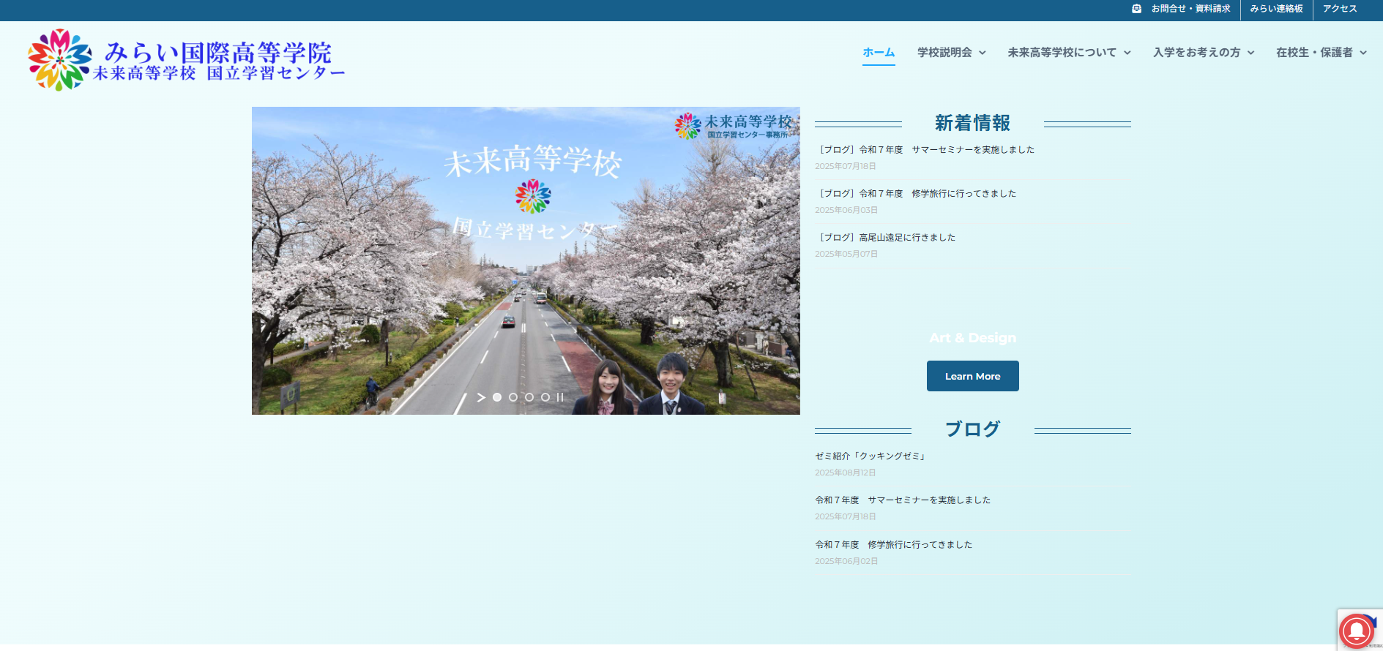The height and width of the screenshot is (651, 1383).
Task: Select the fourth slideshow indicator dot
Action: (545, 397)
